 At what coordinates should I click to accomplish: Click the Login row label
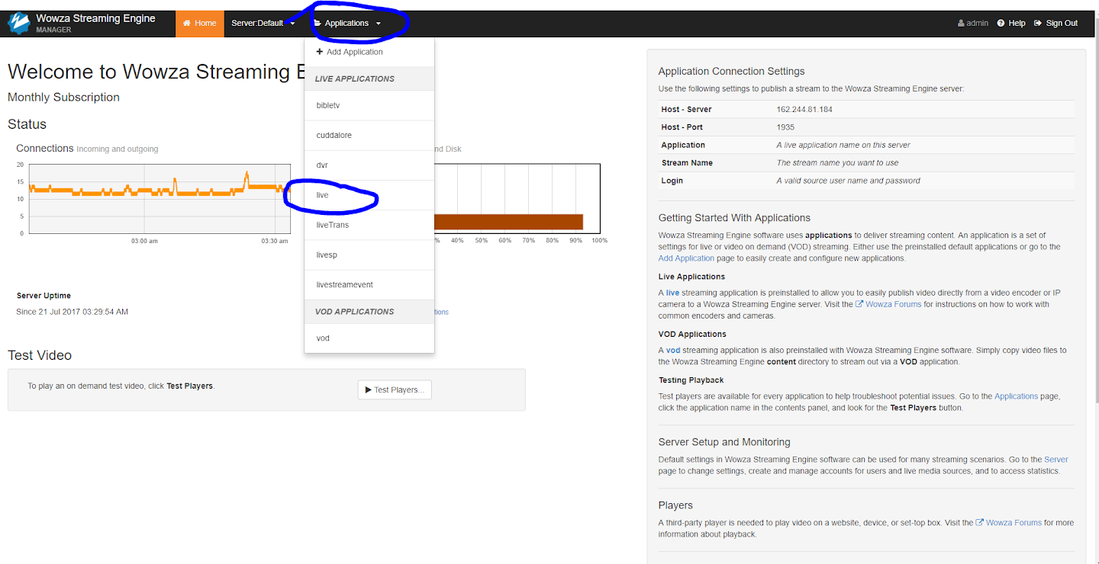click(672, 181)
